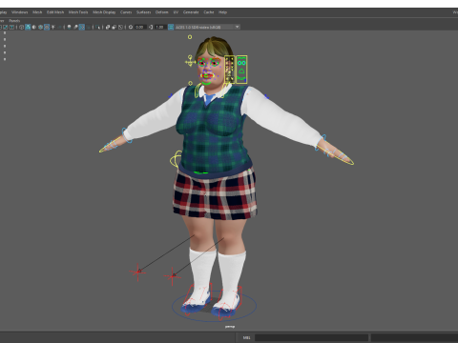Click the isolate select icon
458x343 pixels.
[97, 27]
